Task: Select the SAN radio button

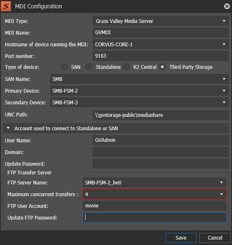Action: 64,67
